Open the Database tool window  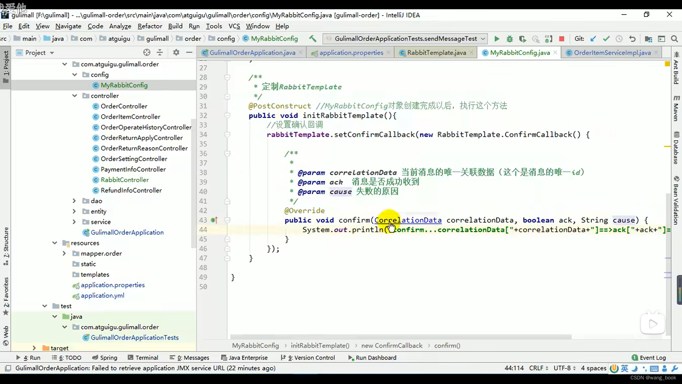(676, 148)
